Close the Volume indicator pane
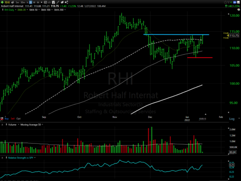This screenshot has width=241, height=181. click(x=2, y=125)
